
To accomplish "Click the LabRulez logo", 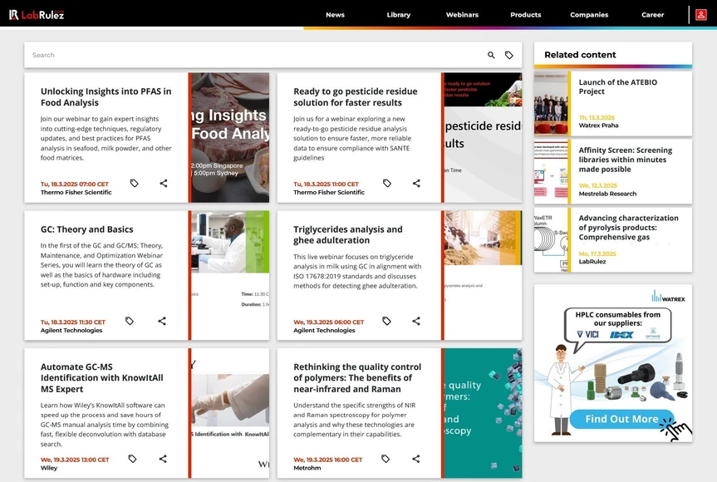I will [37, 15].
